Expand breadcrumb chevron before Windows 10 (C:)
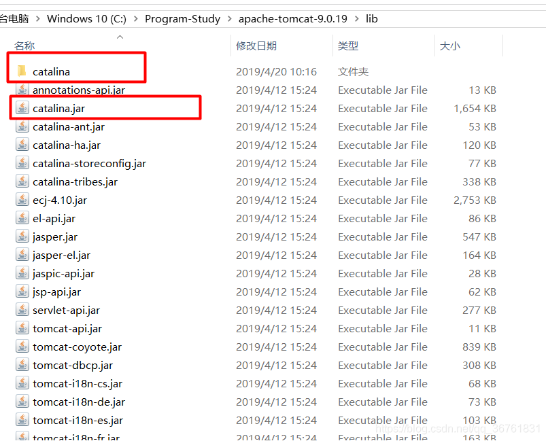The height and width of the screenshot is (441, 546). click(x=38, y=19)
